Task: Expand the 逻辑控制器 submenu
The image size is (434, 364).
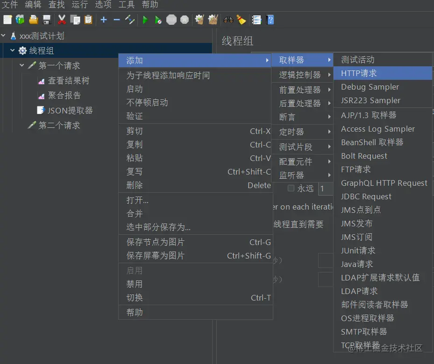Action: tap(302, 75)
